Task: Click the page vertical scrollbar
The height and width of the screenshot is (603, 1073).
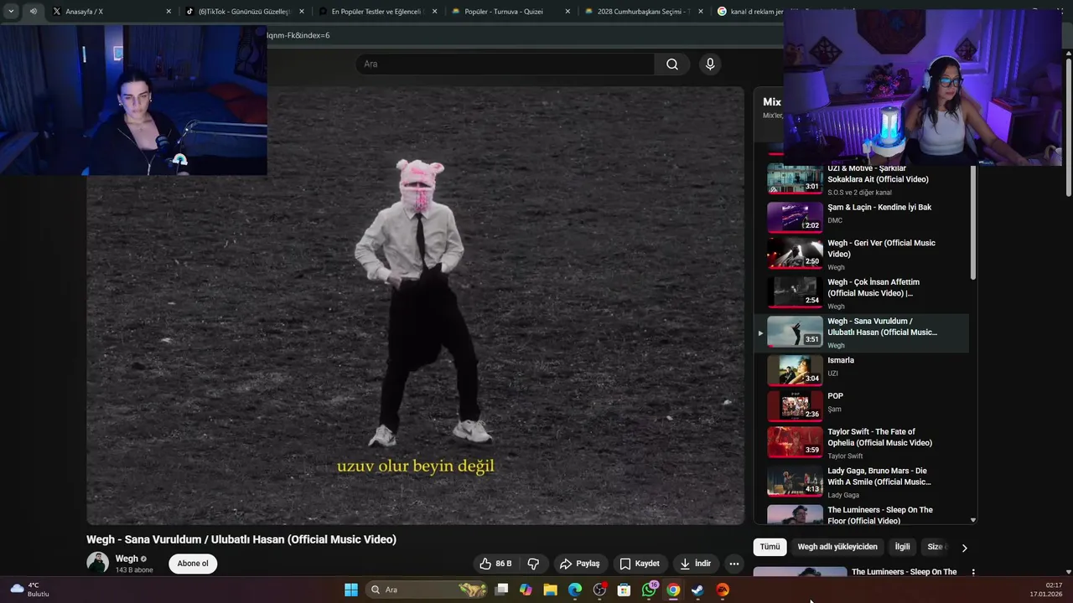Action: pyautogui.click(x=1068, y=126)
